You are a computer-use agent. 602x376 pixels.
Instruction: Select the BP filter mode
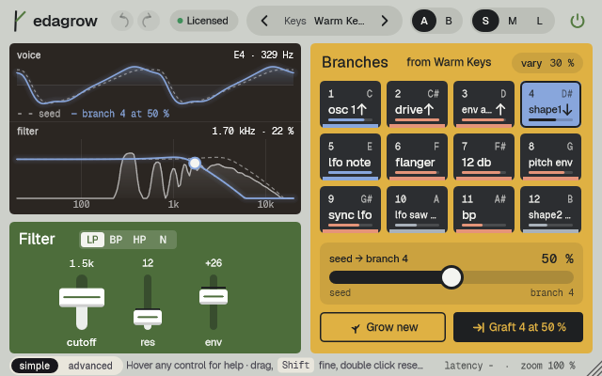pyautogui.click(x=116, y=240)
